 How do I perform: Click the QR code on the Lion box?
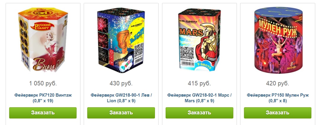[x=139, y=51]
